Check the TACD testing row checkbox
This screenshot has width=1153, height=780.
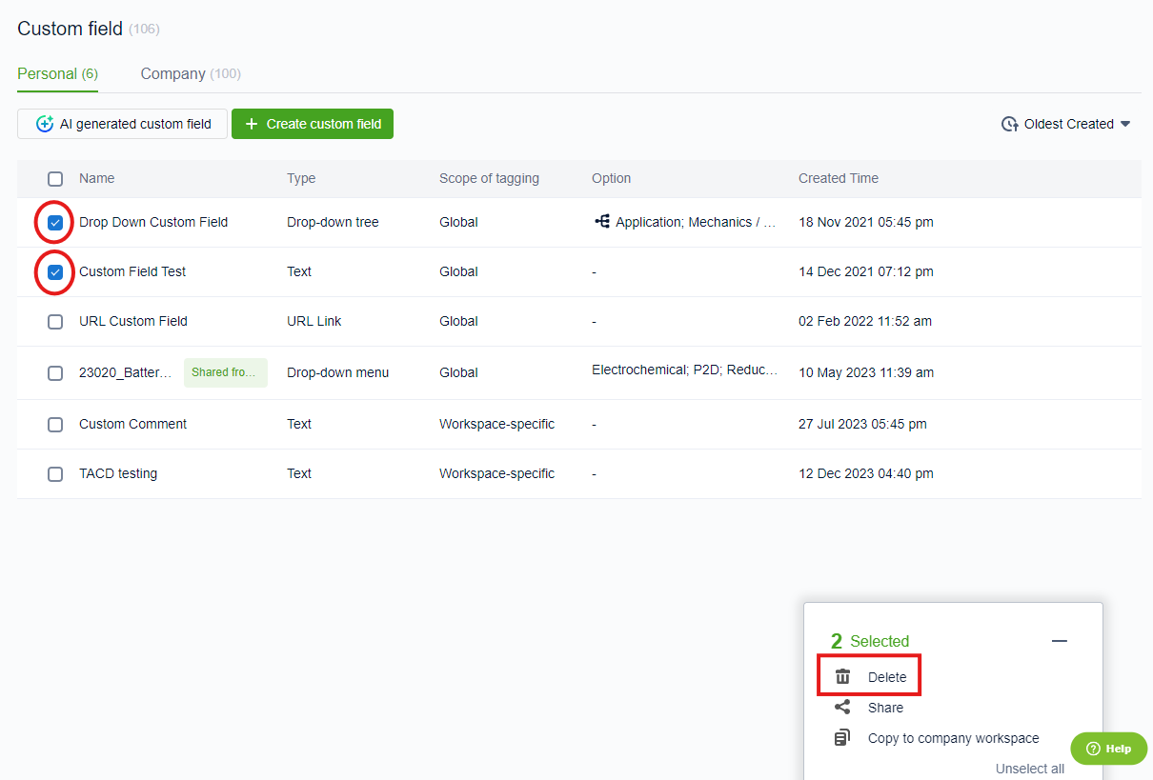pyautogui.click(x=55, y=473)
